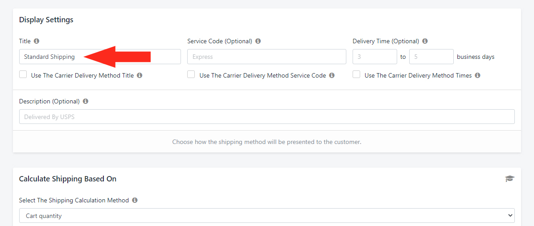Select the Service Code field with Express placeholder
This screenshot has width=534, height=226.
(x=267, y=57)
